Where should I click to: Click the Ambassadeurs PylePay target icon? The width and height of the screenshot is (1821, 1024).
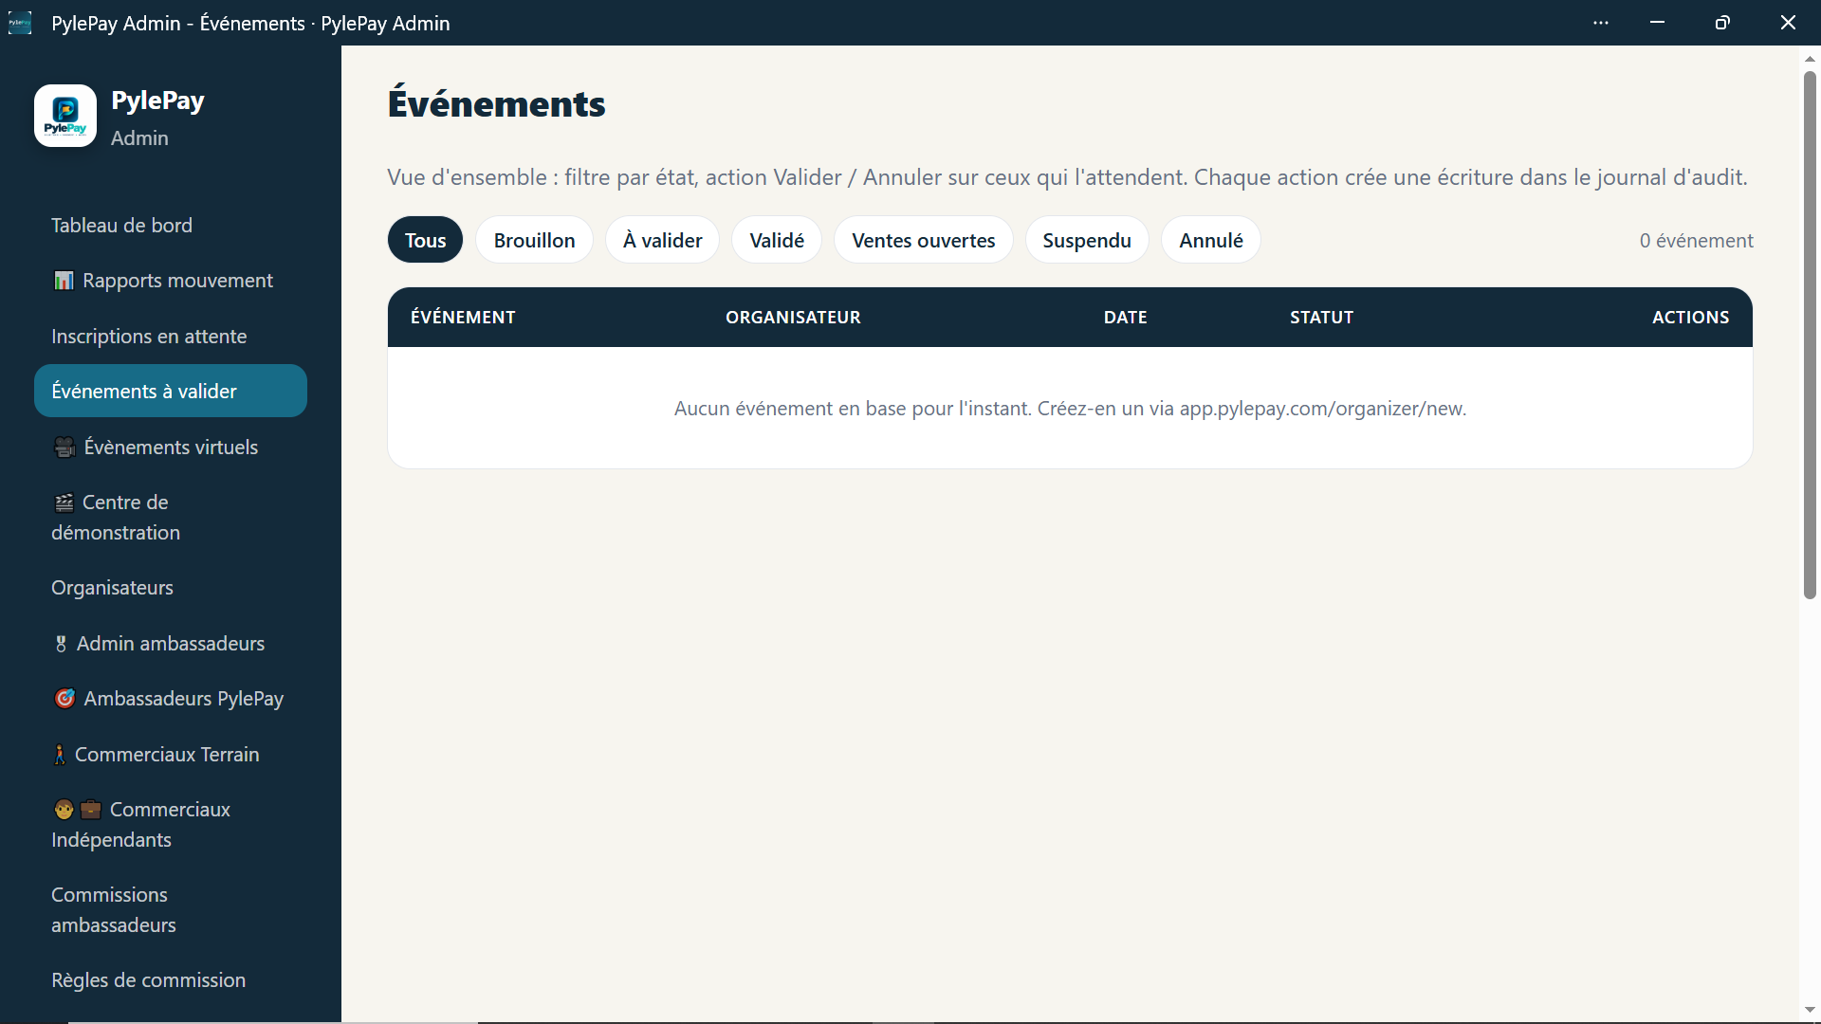point(64,699)
